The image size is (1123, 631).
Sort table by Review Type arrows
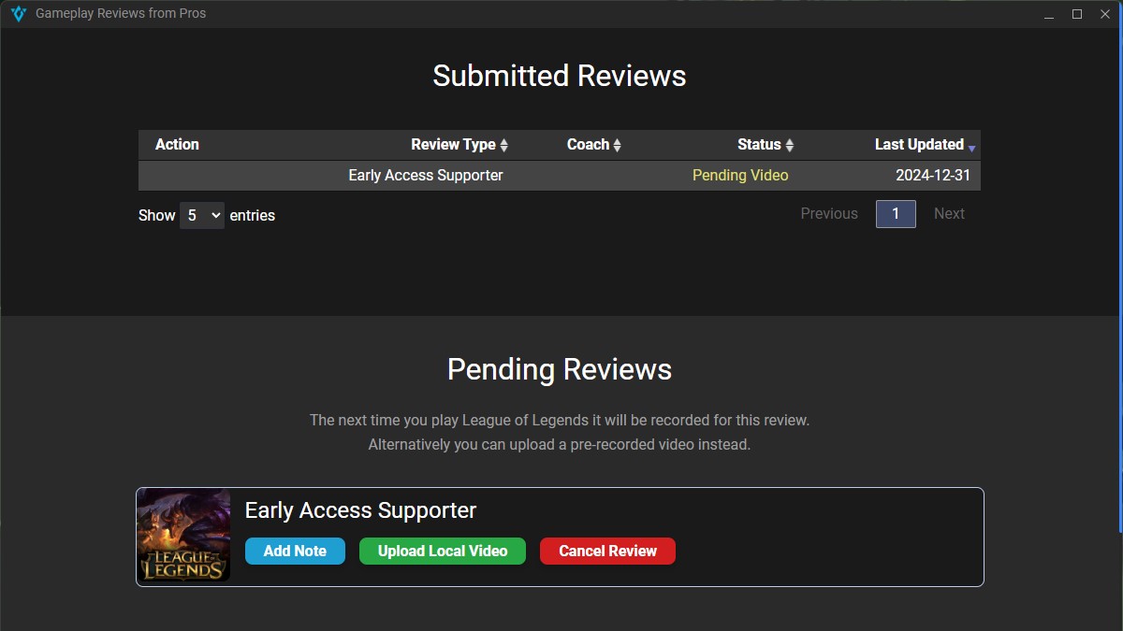click(x=503, y=145)
